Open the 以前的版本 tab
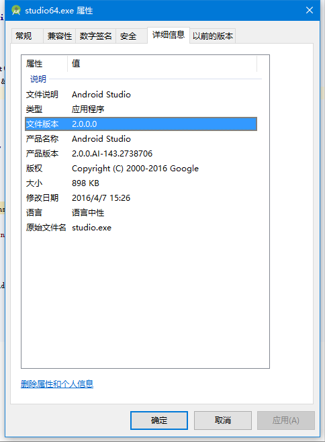This screenshot has width=325, height=442. (x=213, y=36)
